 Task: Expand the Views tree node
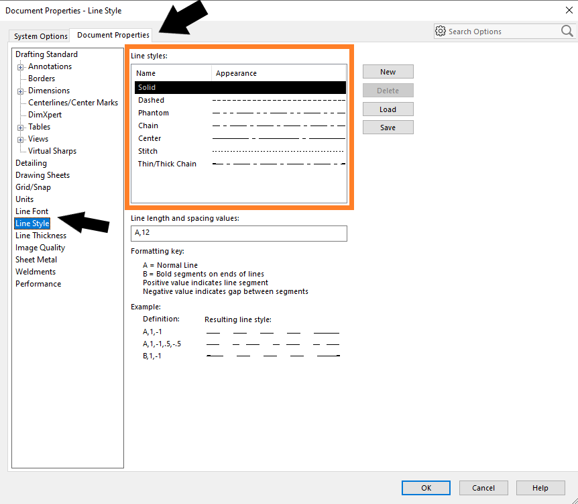pos(21,140)
